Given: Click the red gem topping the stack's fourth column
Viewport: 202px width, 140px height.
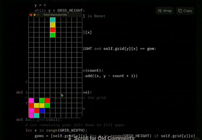Looking at the screenshot, I should click(47, 101).
